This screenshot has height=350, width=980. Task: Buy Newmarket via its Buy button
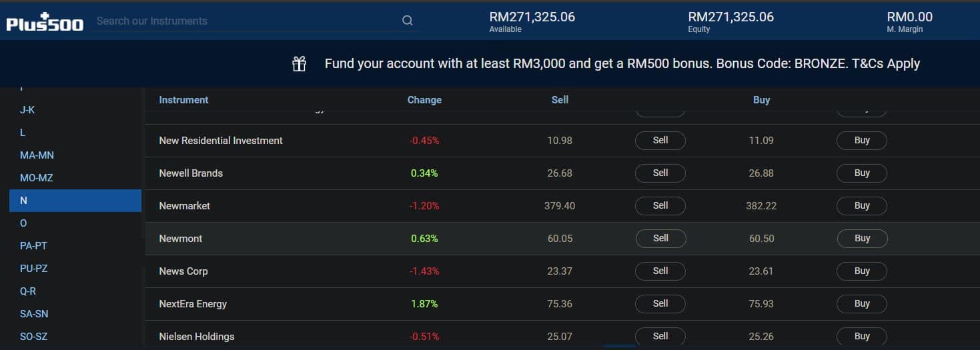coord(862,206)
